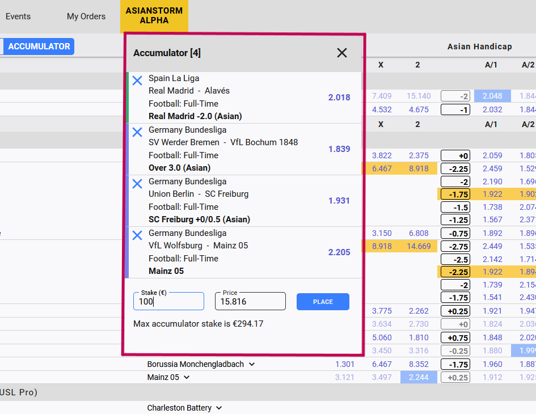Select the ASIANSTORM ALPHA tab
Screen dimensions: 536x414
[154, 16]
